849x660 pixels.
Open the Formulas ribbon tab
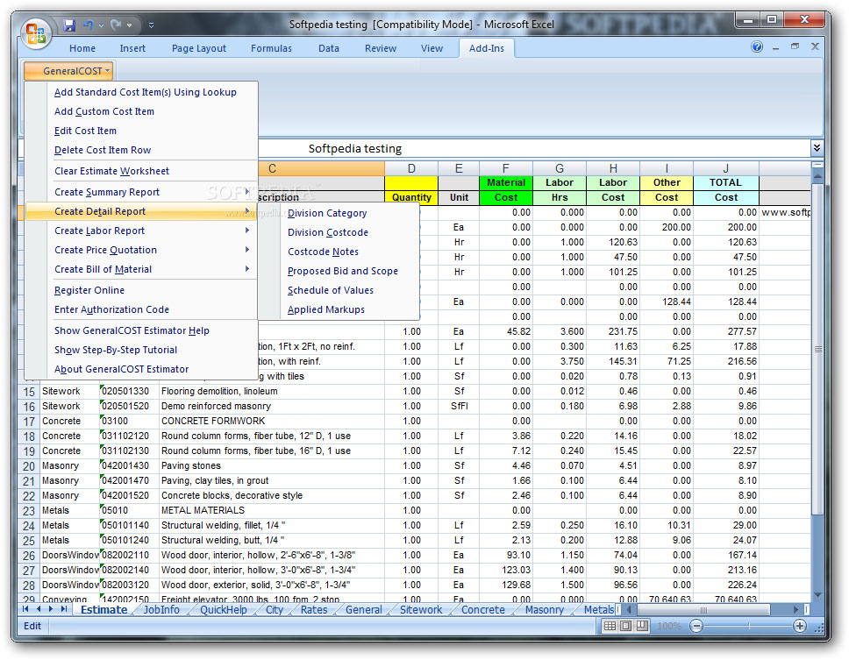(271, 48)
